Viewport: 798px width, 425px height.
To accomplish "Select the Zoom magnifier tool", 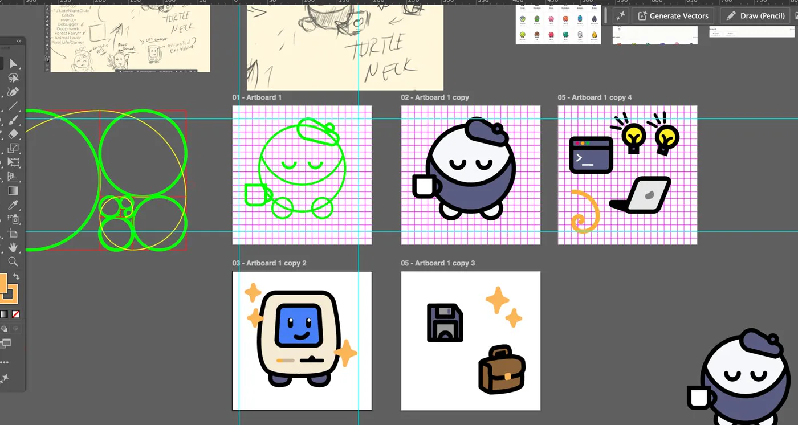I will pos(13,261).
